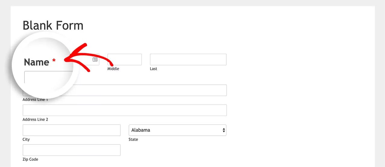
Task: Click the Address Line 2 label
Action: [x=35, y=120]
